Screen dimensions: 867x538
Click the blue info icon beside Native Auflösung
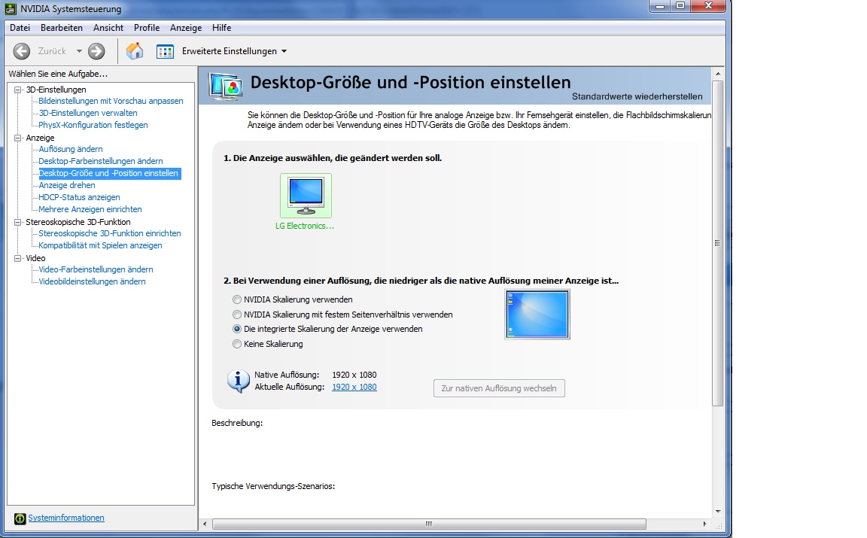click(x=238, y=381)
